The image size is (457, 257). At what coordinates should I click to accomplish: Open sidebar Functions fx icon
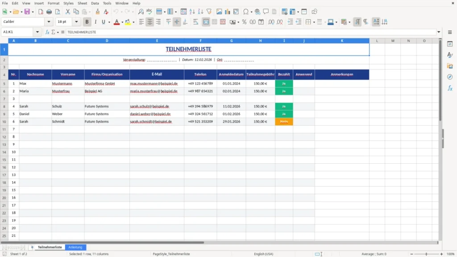pos(450,88)
